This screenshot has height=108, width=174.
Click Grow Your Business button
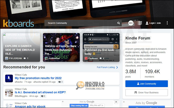(147, 93)
